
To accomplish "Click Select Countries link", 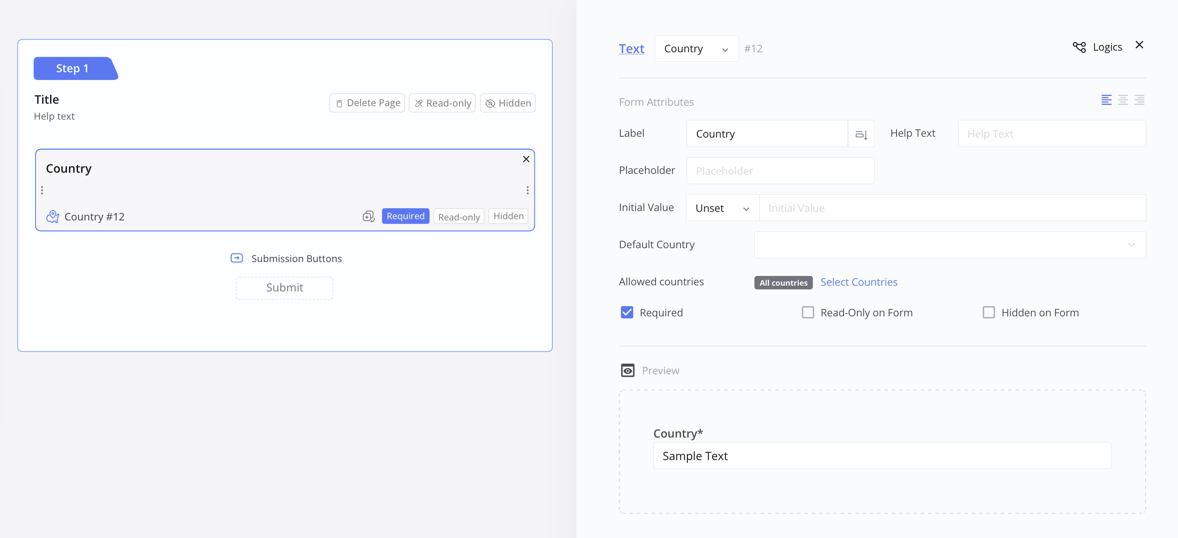I will (858, 282).
